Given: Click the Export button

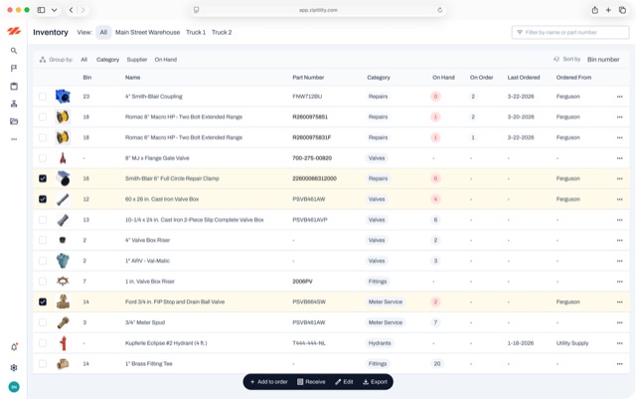Looking at the screenshot, I should [375, 382].
